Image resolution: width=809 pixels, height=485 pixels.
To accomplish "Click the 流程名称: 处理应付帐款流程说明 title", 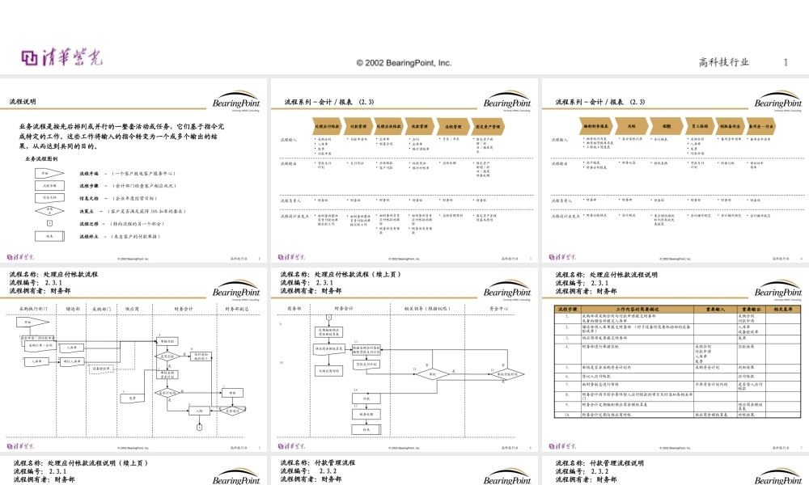I will (x=606, y=275).
